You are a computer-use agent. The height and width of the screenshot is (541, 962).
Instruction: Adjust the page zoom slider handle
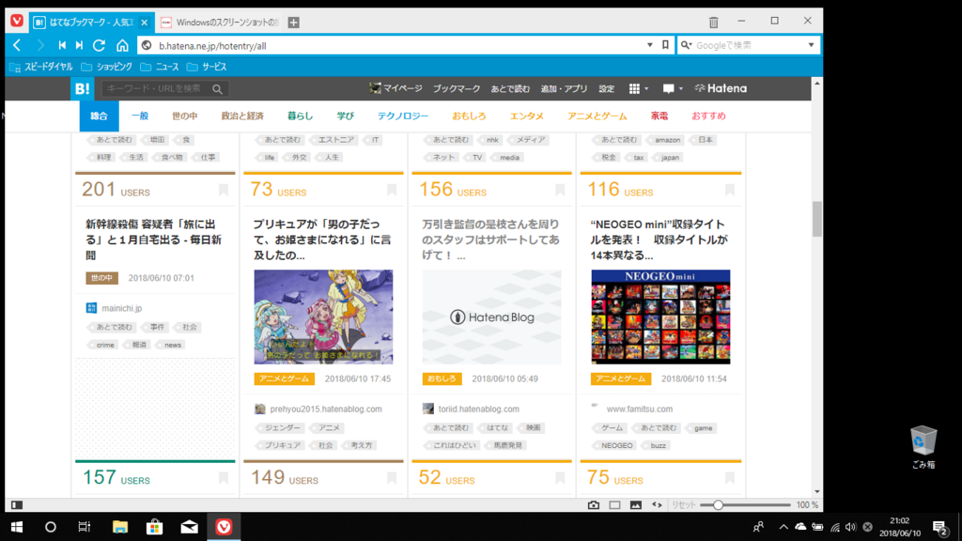pyautogui.click(x=718, y=504)
